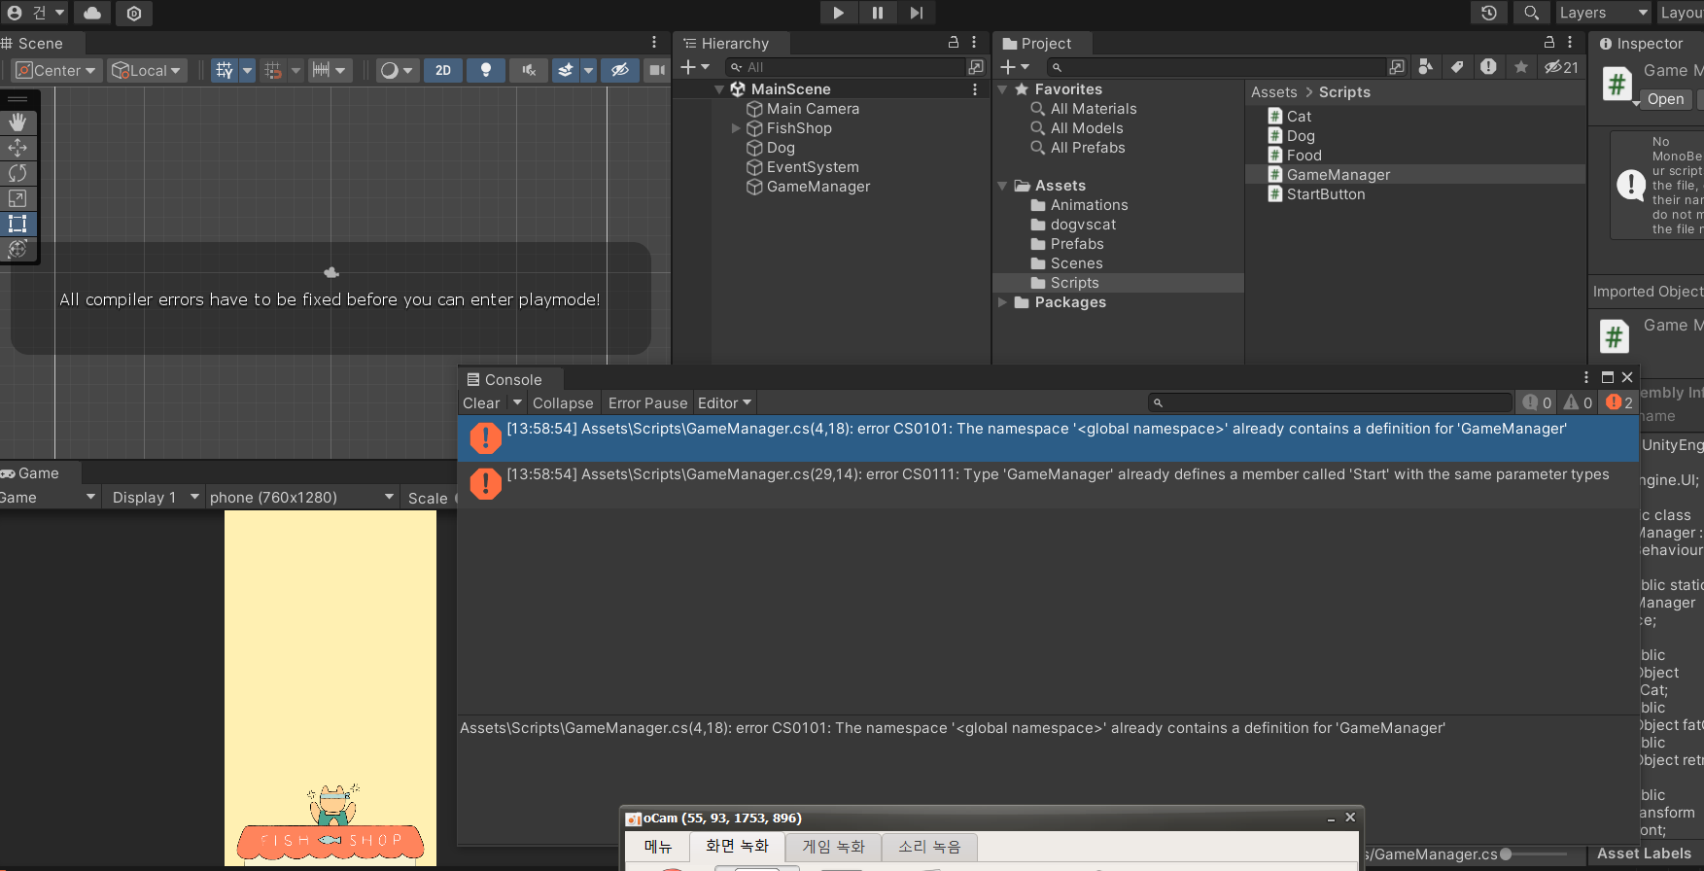Open Project panel more options menu

[x=1570, y=43]
